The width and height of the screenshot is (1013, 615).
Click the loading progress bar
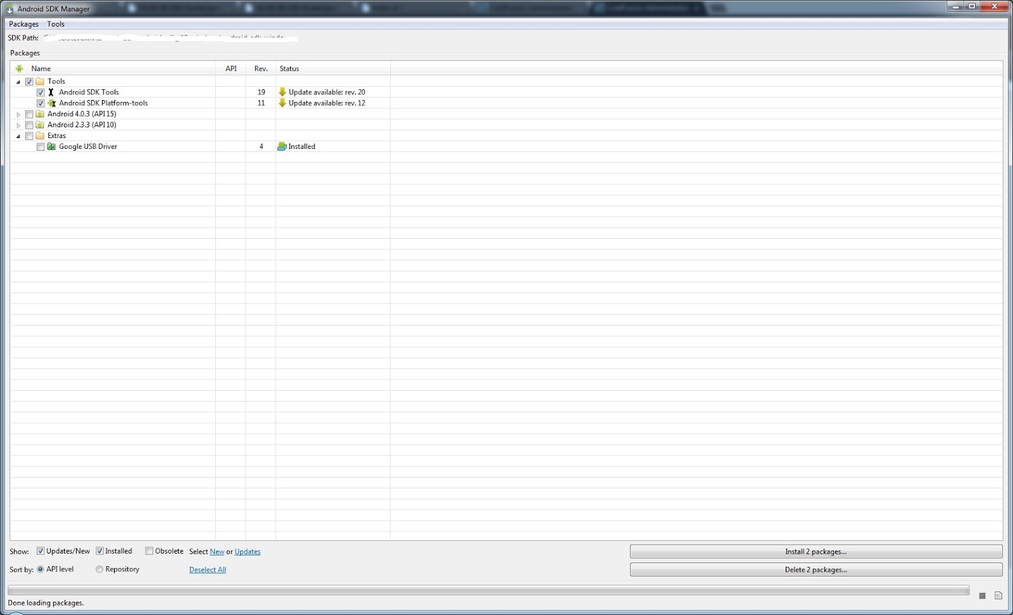488,590
